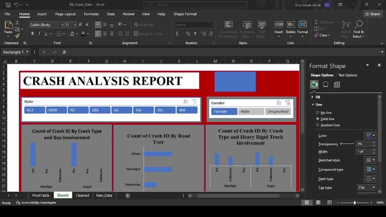Click the Width value field
Screen dimensions: 386x217
tap(364, 151)
